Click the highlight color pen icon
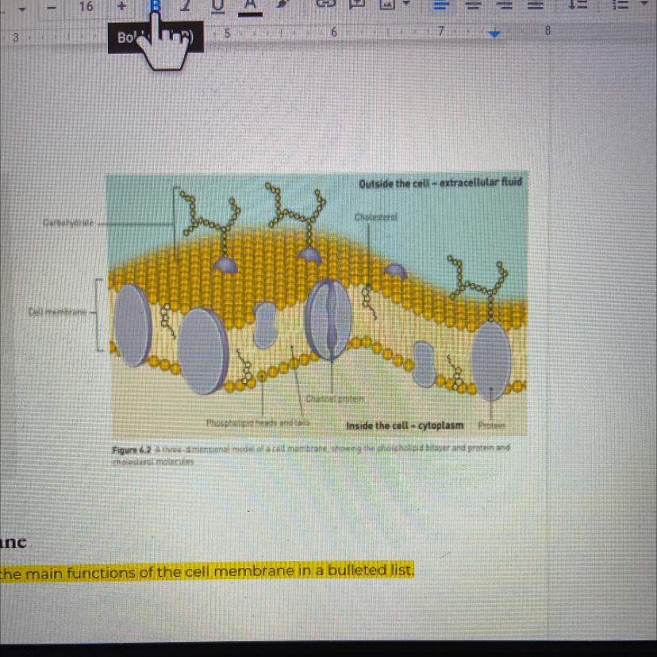 point(282,6)
